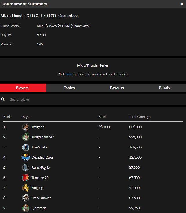Viewport: 186px width, 213px height.
Task: View the Blinds tab
Action: point(164,88)
